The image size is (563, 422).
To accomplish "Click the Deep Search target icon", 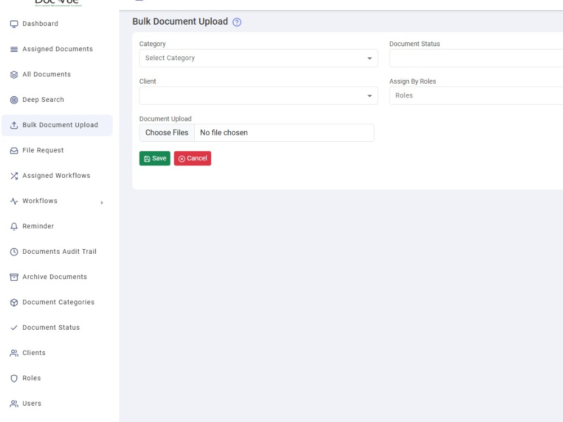I will (14, 100).
